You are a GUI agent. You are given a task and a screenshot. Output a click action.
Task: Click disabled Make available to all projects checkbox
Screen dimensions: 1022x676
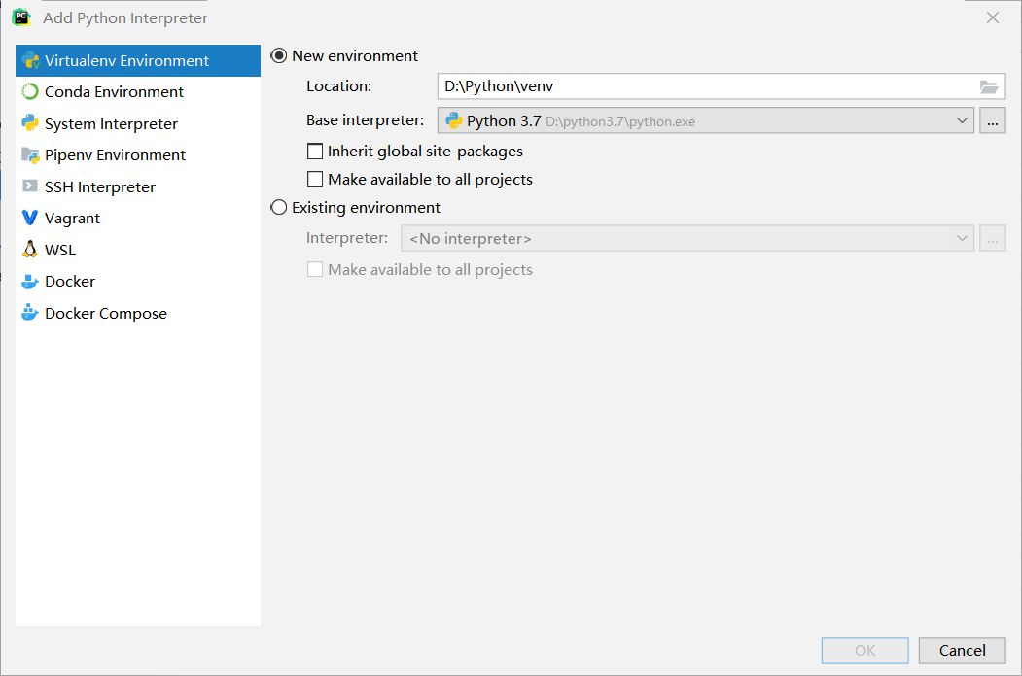click(x=315, y=270)
